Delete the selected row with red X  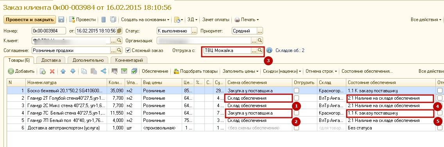click(52, 71)
